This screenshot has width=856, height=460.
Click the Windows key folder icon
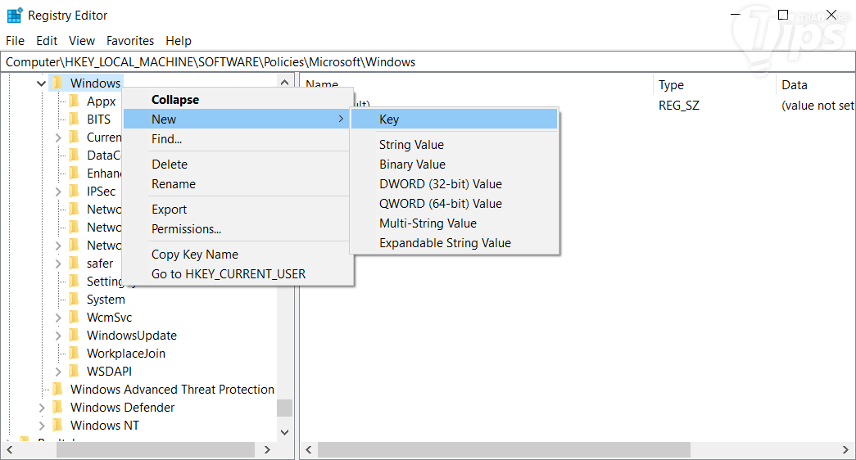click(57, 83)
